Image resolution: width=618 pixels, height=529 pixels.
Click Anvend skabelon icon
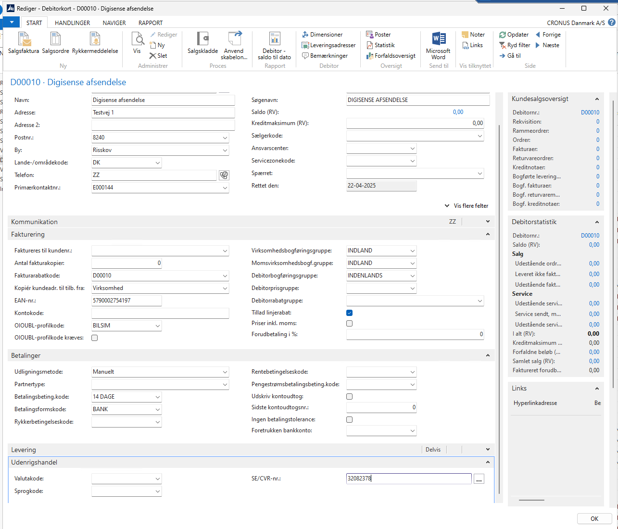click(x=235, y=38)
